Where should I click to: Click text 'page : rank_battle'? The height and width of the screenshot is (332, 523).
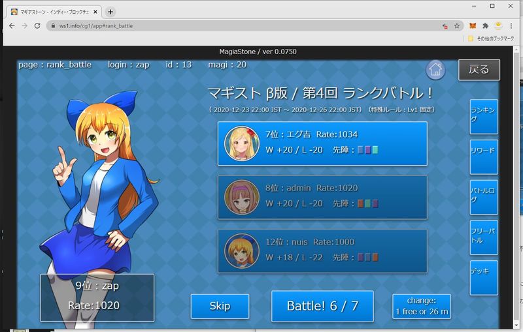coord(55,65)
